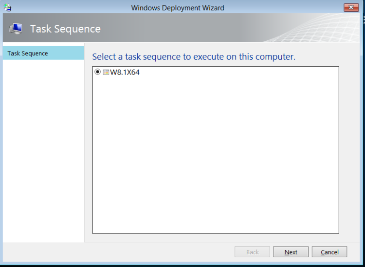Click the grey margin right of the list box
The image size is (365, 267).
pos(349,146)
